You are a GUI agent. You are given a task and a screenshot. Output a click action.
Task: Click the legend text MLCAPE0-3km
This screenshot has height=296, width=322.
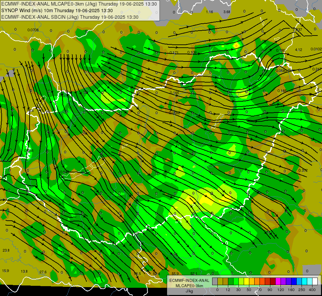coord(189,286)
